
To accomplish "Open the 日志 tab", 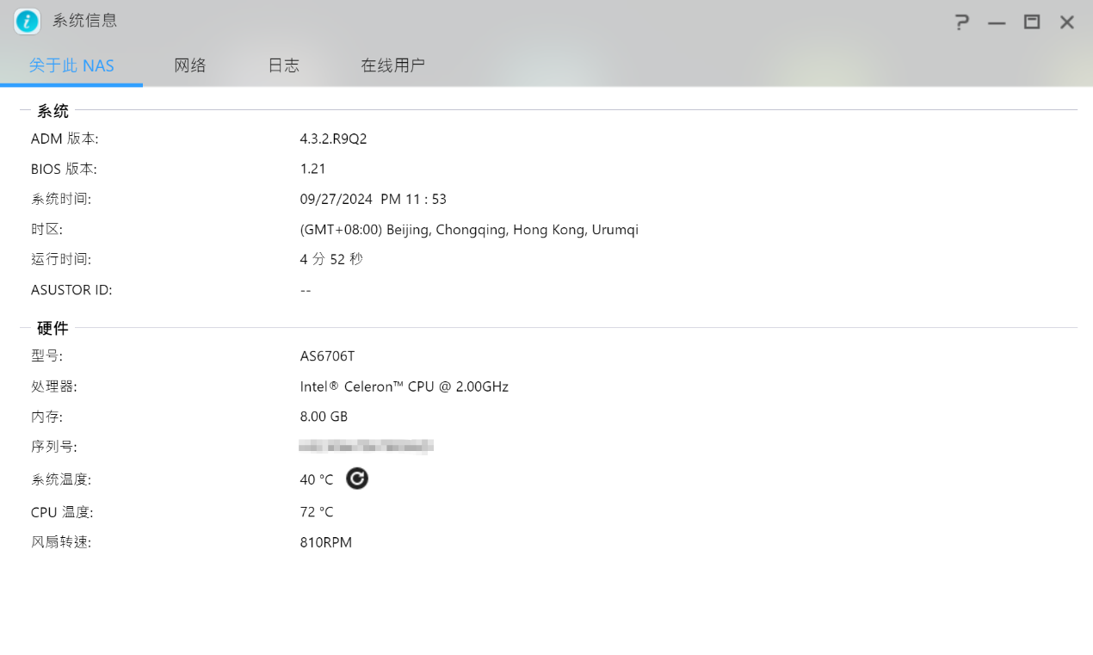I will (284, 65).
